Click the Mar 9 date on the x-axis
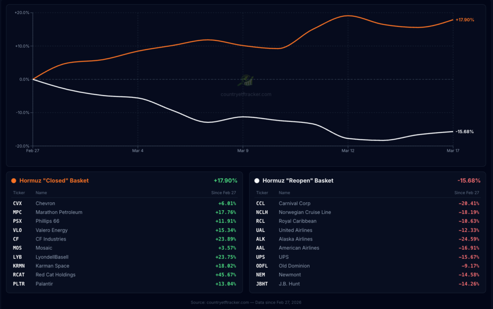Viewport: 493px width, 309px height. click(x=242, y=151)
